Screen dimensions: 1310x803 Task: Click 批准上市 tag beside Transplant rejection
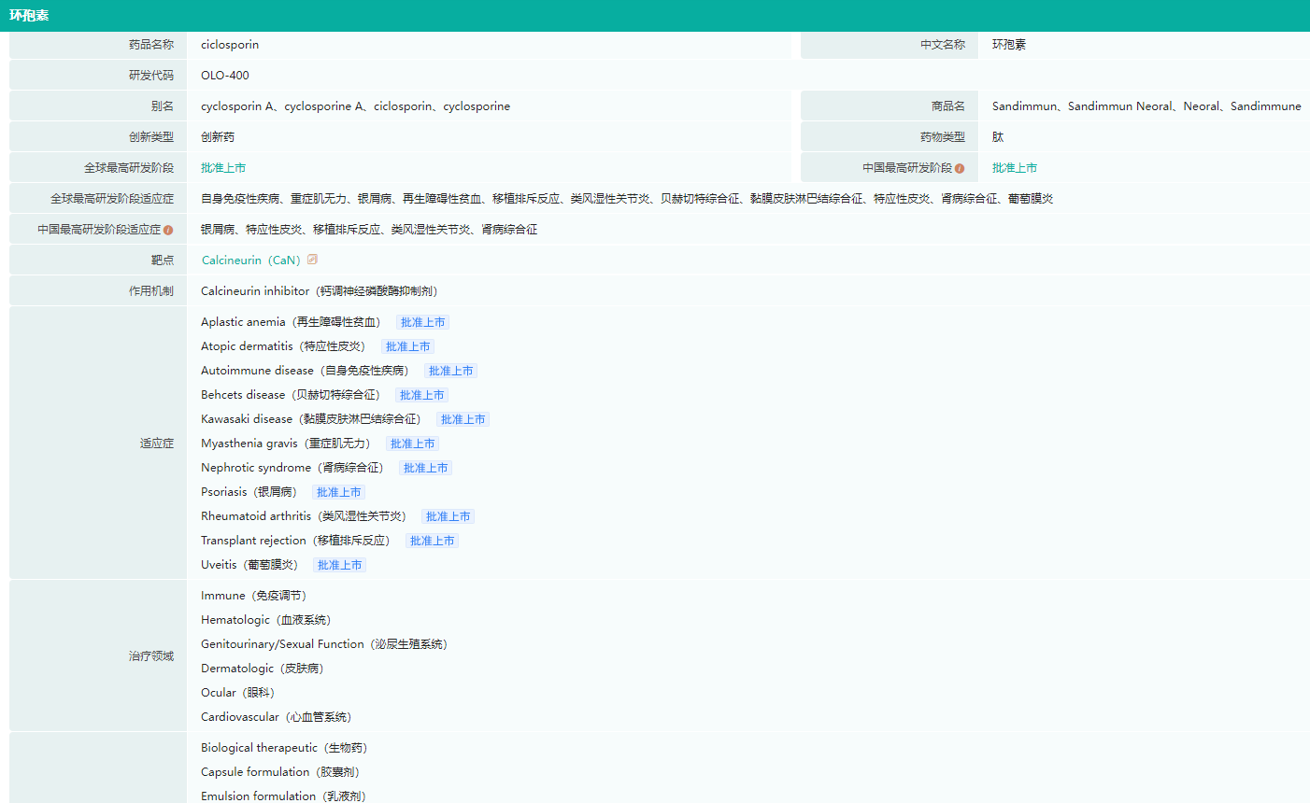[x=432, y=541]
